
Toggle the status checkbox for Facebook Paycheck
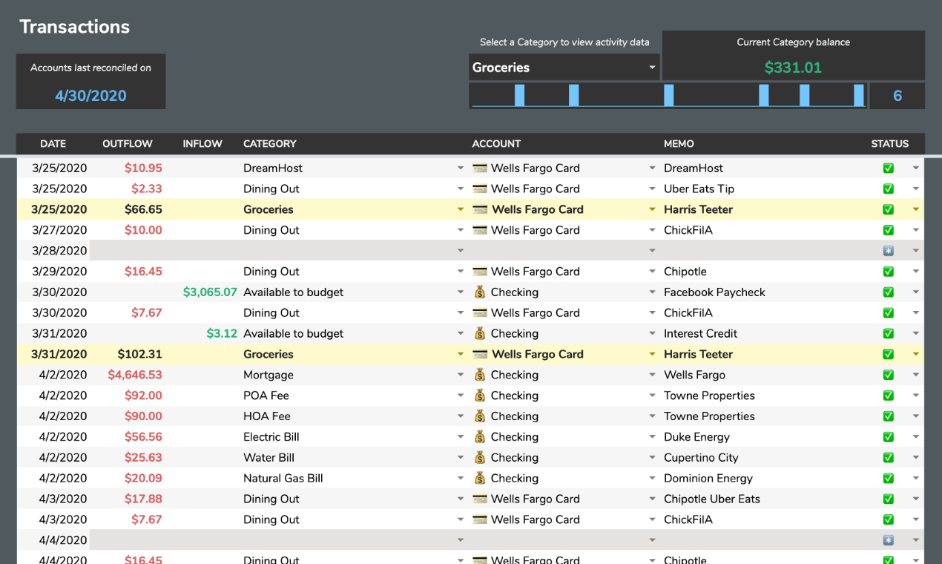889,292
